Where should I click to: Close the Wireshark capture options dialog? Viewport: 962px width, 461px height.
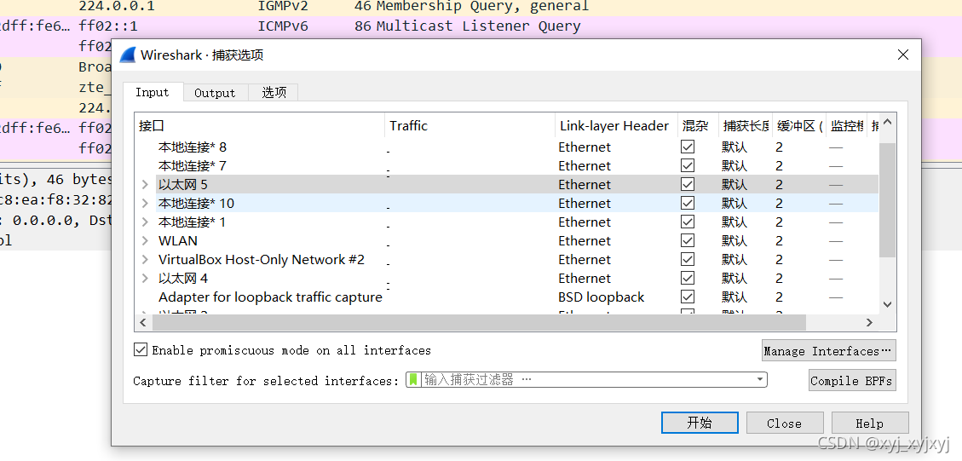tap(902, 55)
